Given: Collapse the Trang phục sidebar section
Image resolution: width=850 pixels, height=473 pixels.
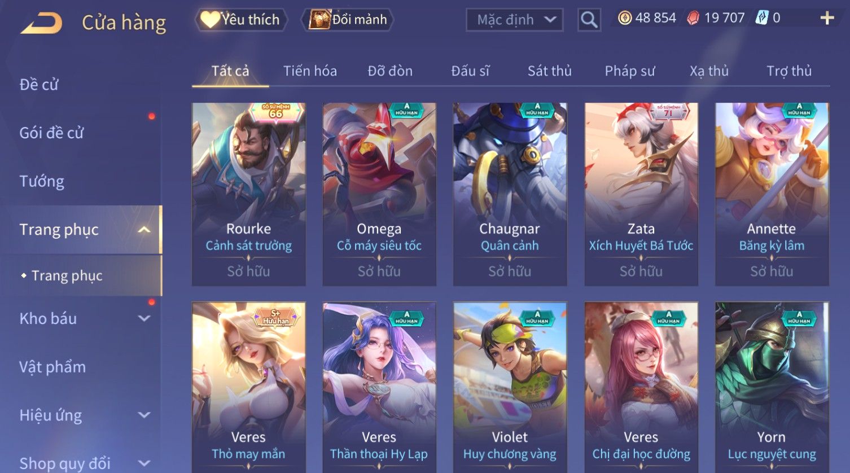Looking at the screenshot, I should pos(144,230).
